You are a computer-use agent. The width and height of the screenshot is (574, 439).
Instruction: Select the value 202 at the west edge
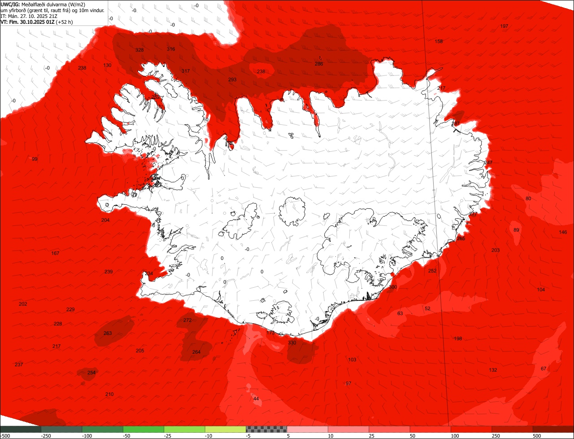coord(23,304)
